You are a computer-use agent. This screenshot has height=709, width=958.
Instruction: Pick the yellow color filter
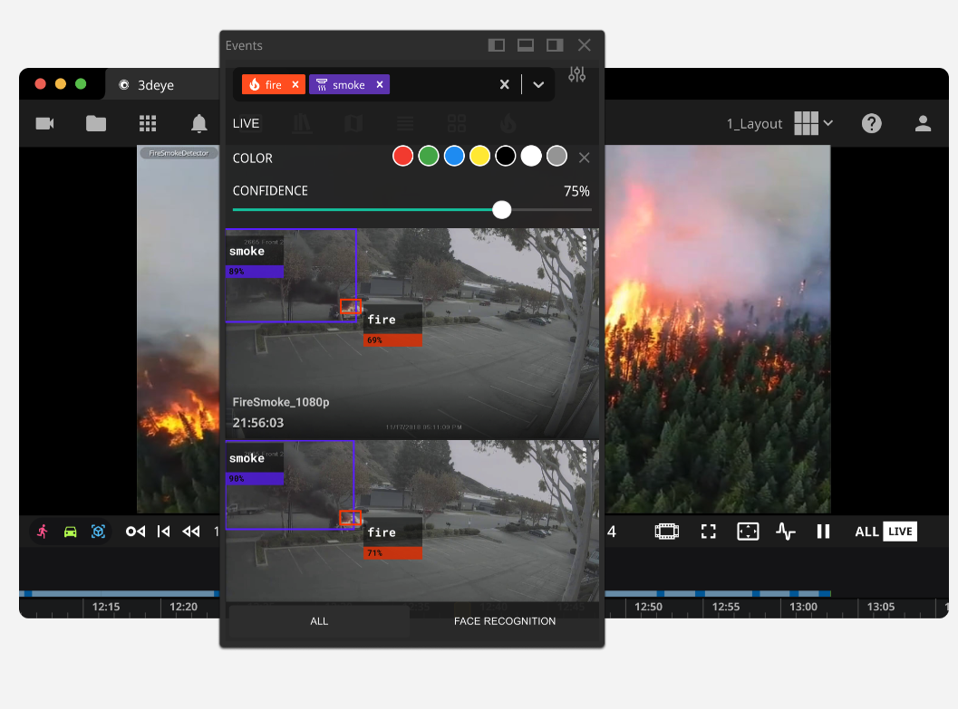tap(479, 157)
